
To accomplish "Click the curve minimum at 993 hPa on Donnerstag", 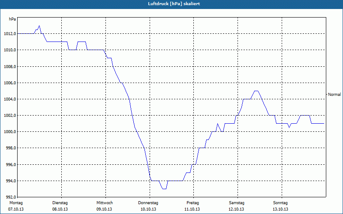I will pos(164,189).
